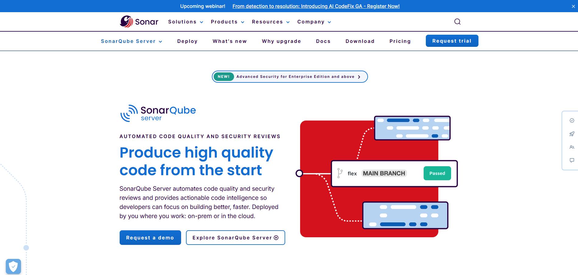The width and height of the screenshot is (578, 275).
Task: Click 'Produce high quality code' headline
Action: coord(196,161)
